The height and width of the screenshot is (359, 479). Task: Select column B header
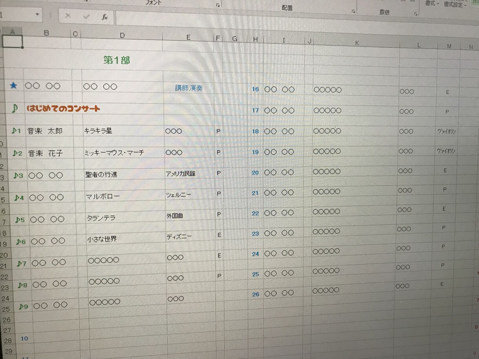pos(47,34)
